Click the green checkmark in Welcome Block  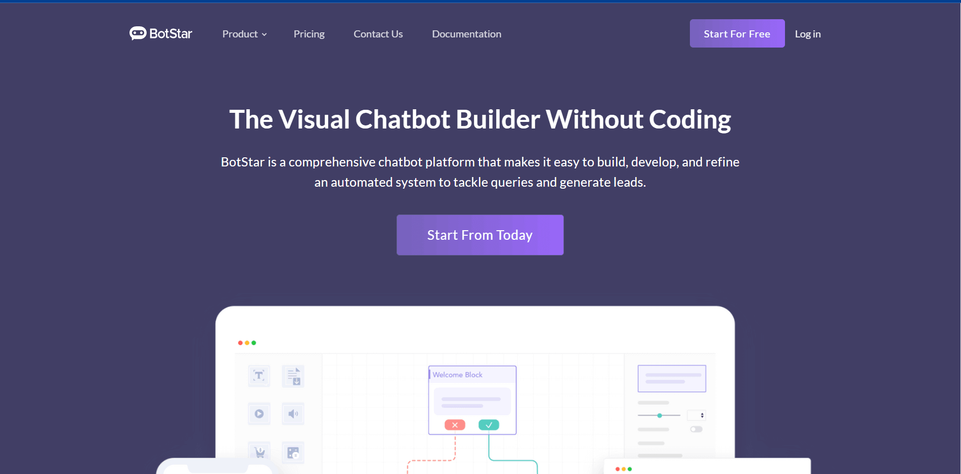click(489, 425)
